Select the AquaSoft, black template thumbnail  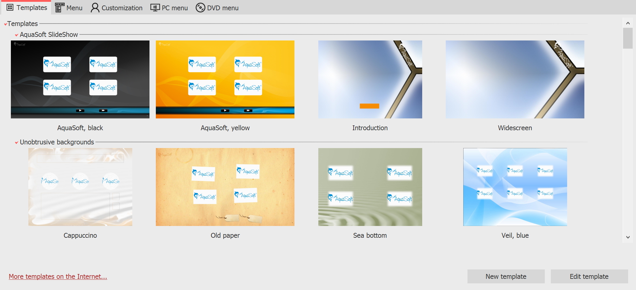[x=80, y=79]
